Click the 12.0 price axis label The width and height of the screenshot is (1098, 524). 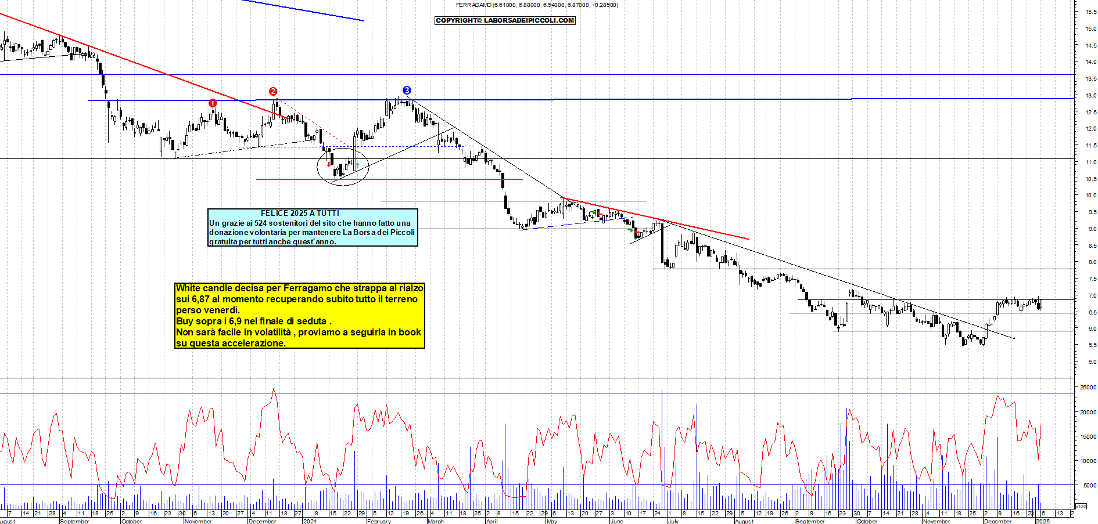(1090, 128)
